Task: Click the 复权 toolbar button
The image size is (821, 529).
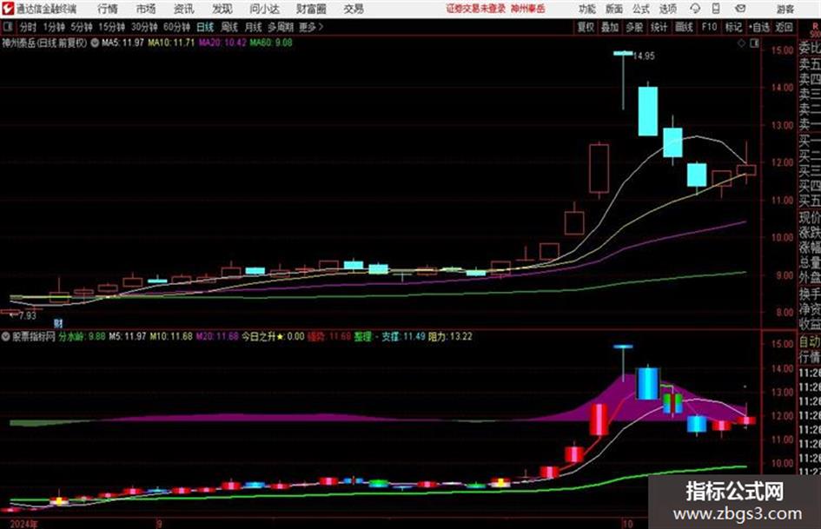Action: point(586,27)
